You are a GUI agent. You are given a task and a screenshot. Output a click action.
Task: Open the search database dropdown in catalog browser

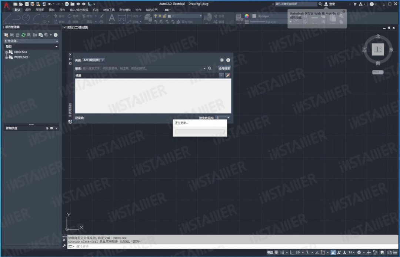coord(223,118)
